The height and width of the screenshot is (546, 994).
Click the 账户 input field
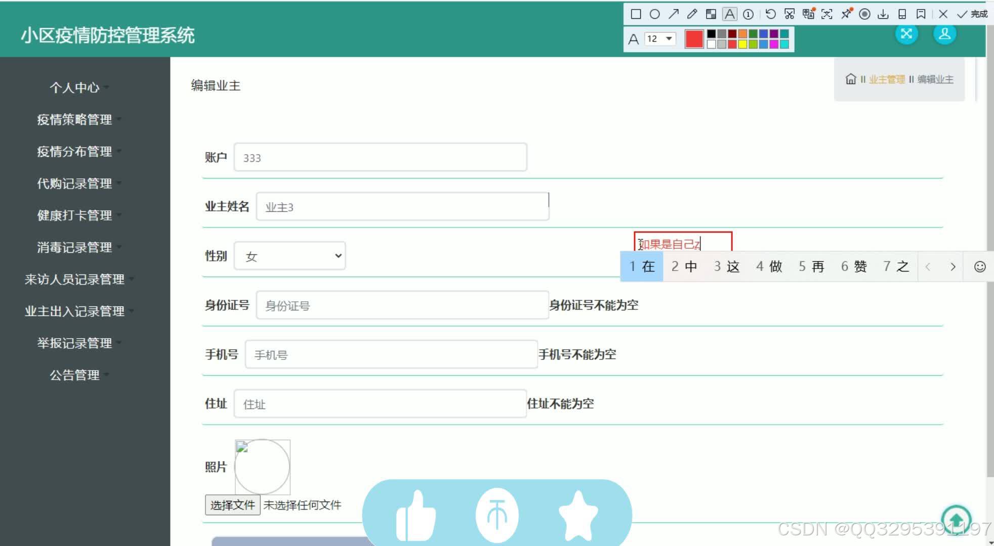pyautogui.click(x=380, y=157)
